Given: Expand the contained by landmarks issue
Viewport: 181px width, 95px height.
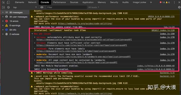Looking at the screenshot, I should point(35,60).
